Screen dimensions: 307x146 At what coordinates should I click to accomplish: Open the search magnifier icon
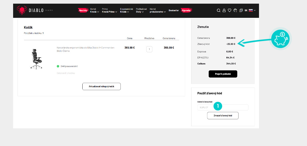pos(219,10)
